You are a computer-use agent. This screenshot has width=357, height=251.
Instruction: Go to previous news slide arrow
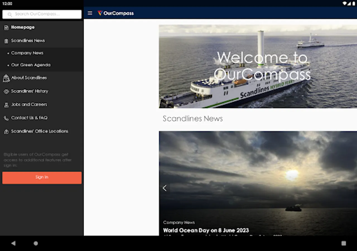pyautogui.click(x=165, y=188)
